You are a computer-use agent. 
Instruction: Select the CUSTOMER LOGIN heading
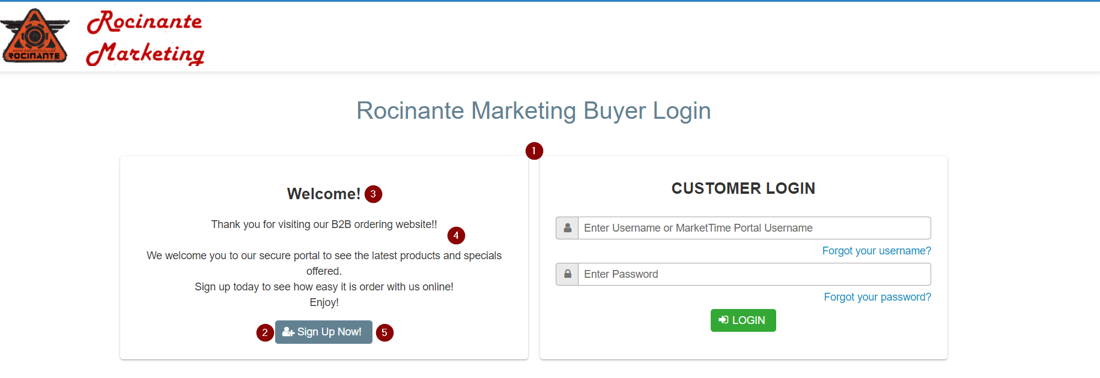[x=743, y=188]
